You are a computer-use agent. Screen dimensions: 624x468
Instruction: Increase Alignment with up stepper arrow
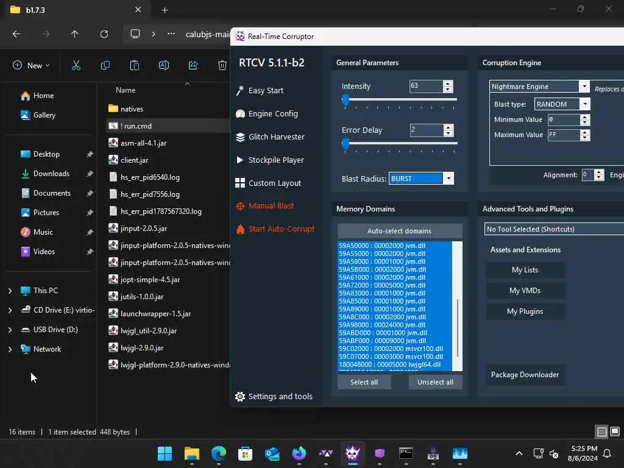(x=599, y=172)
